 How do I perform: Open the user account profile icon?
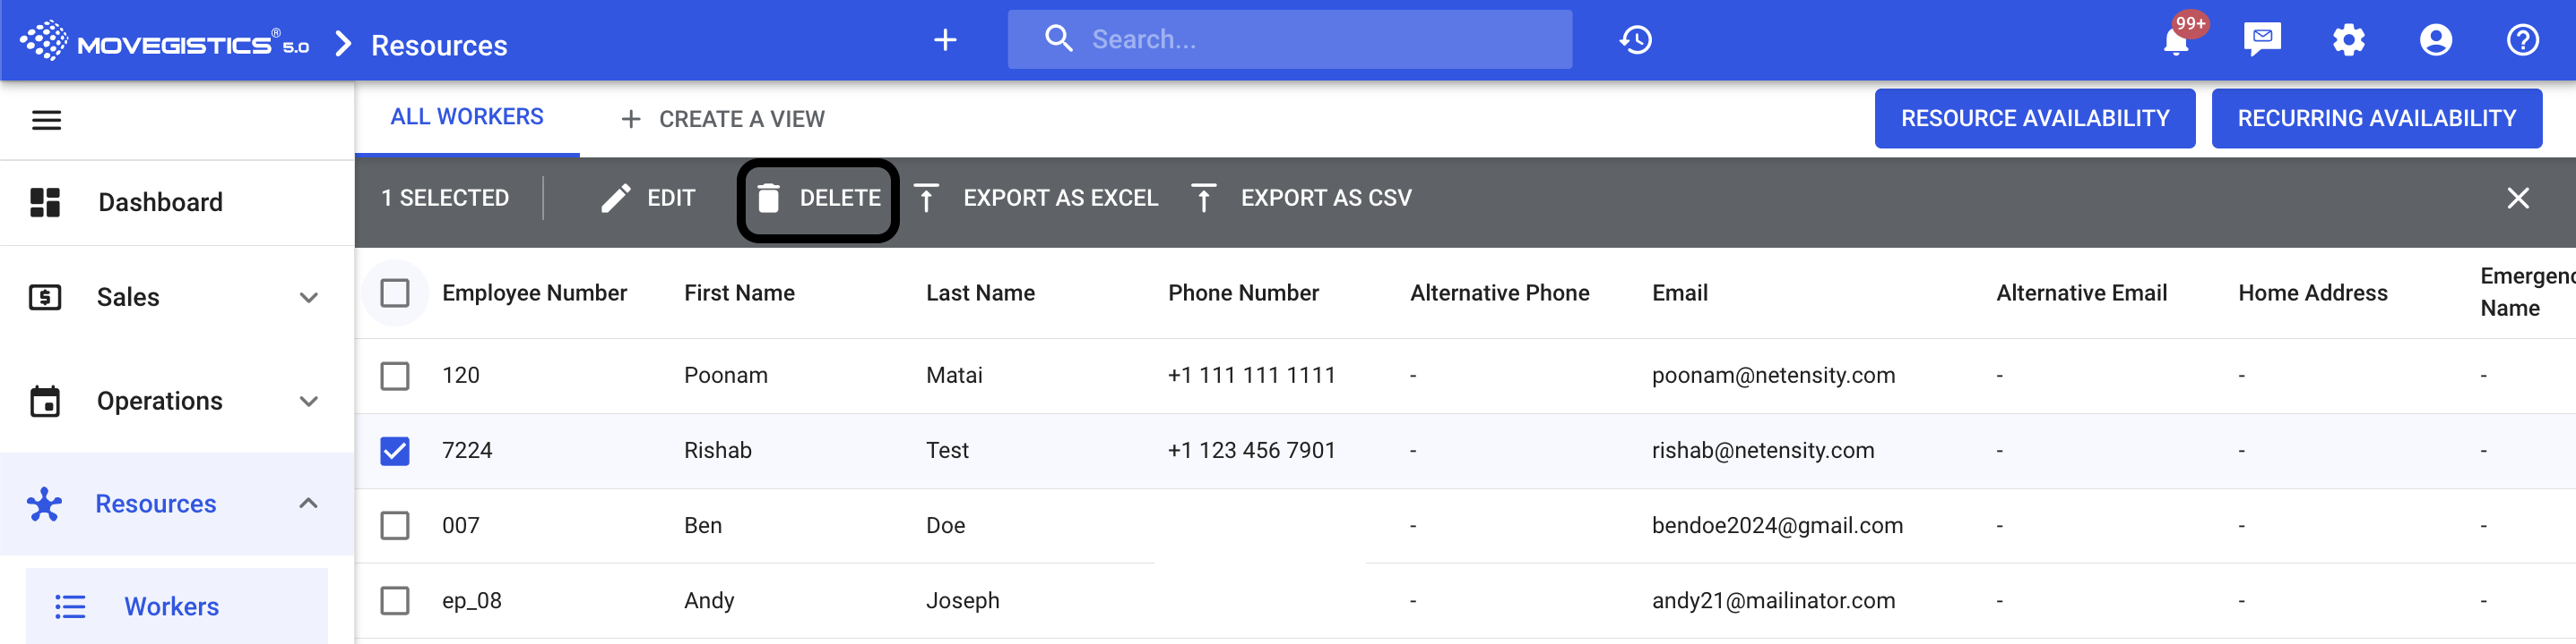pyautogui.click(x=2435, y=40)
